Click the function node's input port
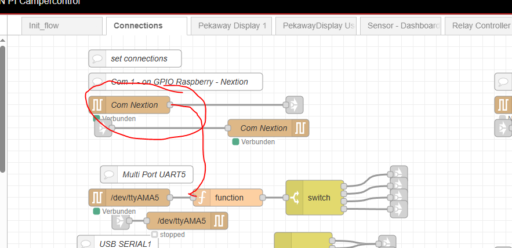 pos(193,198)
